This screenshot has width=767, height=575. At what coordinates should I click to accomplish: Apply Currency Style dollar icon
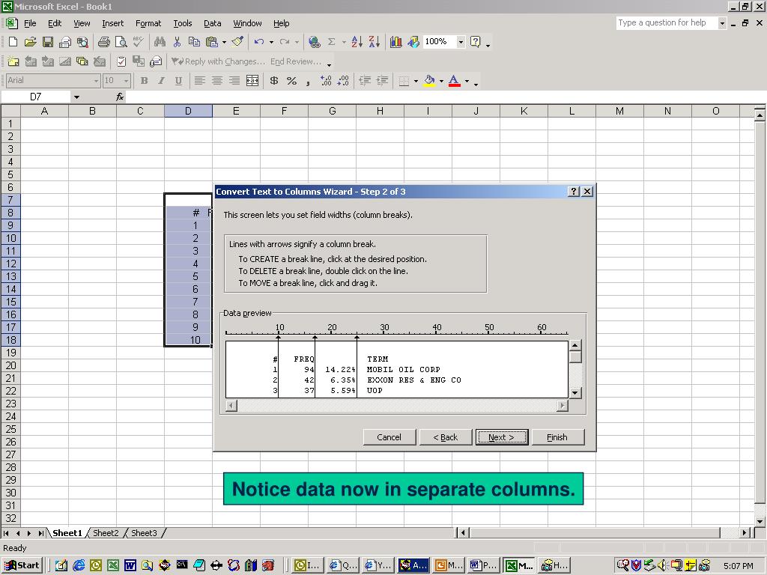pos(274,81)
